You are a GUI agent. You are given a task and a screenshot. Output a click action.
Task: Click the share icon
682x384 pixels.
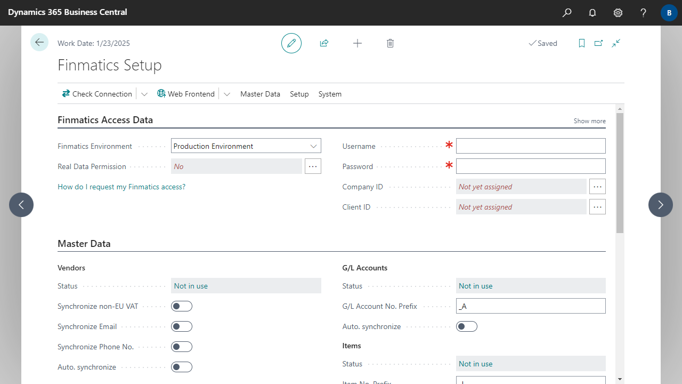pyautogui.click(x=324, y=43)
